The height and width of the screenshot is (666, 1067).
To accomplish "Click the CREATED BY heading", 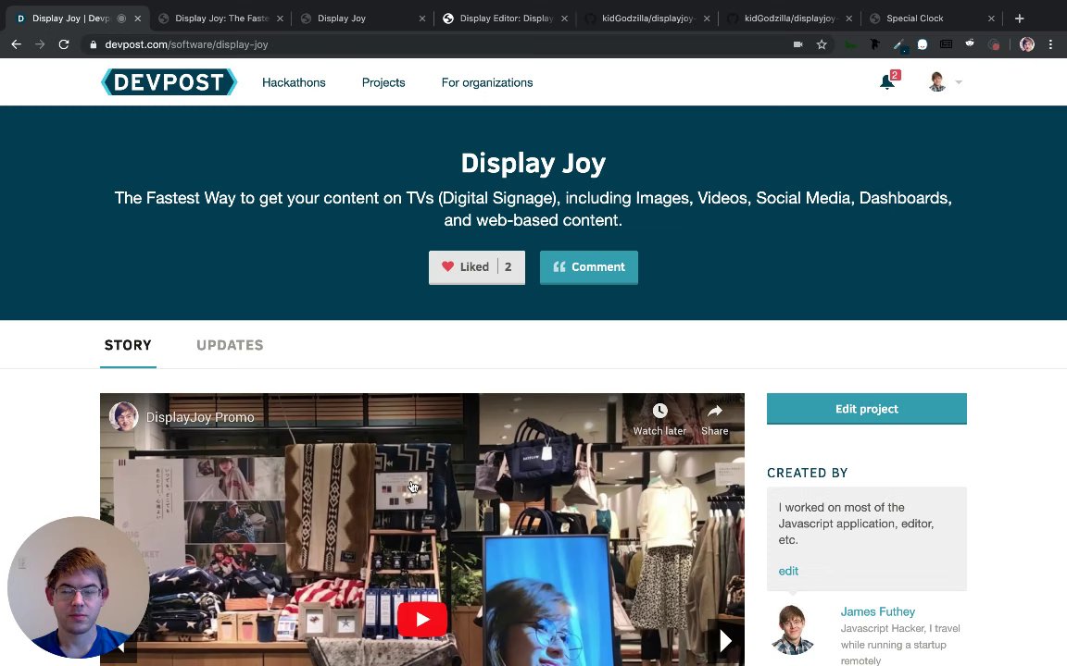I will [807, 473].
